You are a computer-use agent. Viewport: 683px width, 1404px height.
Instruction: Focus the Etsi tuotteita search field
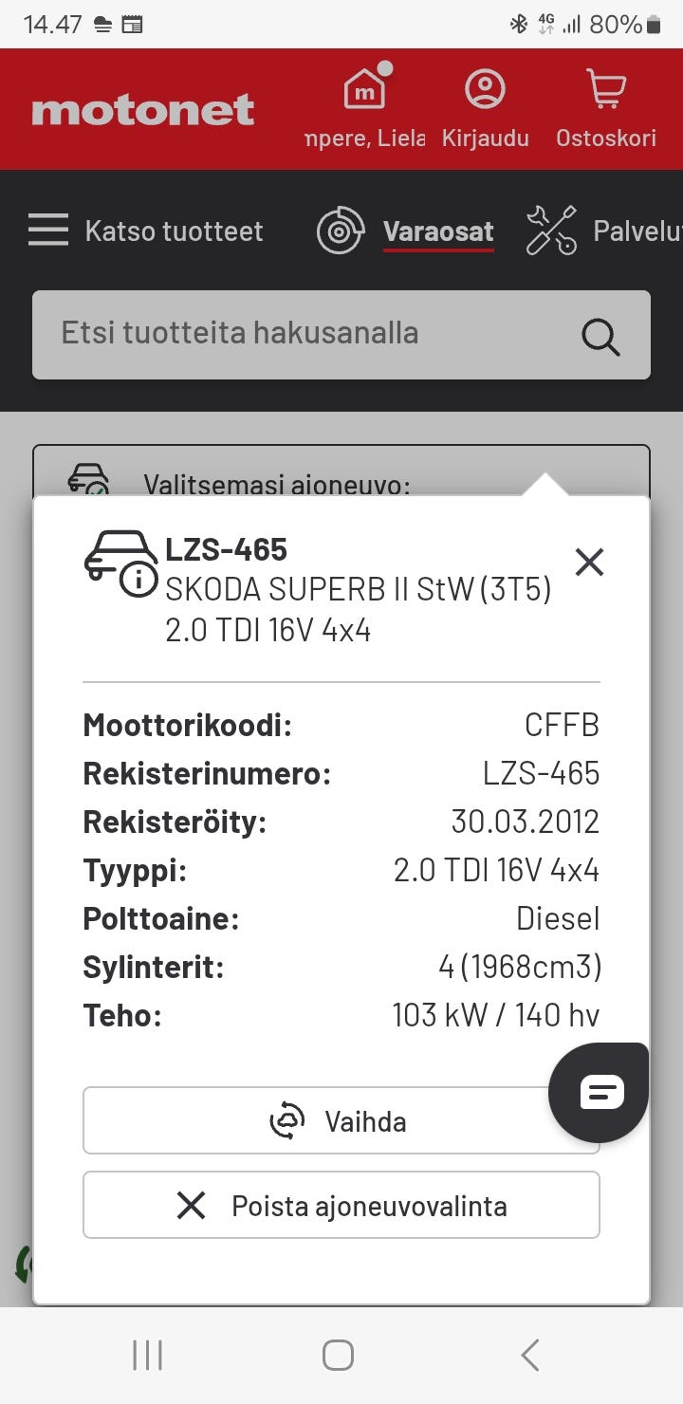304,334
